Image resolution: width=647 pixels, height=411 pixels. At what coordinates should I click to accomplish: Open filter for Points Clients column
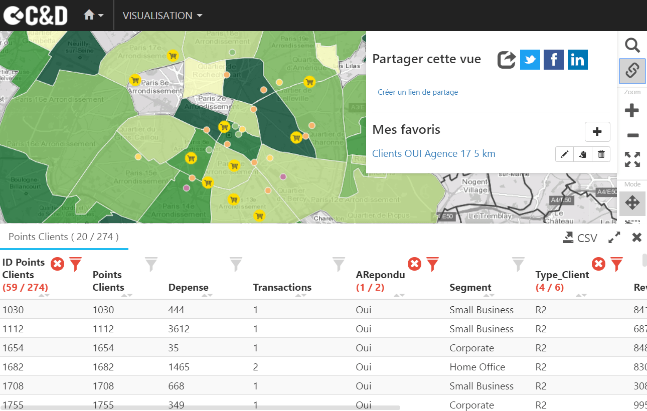(151, 264)
